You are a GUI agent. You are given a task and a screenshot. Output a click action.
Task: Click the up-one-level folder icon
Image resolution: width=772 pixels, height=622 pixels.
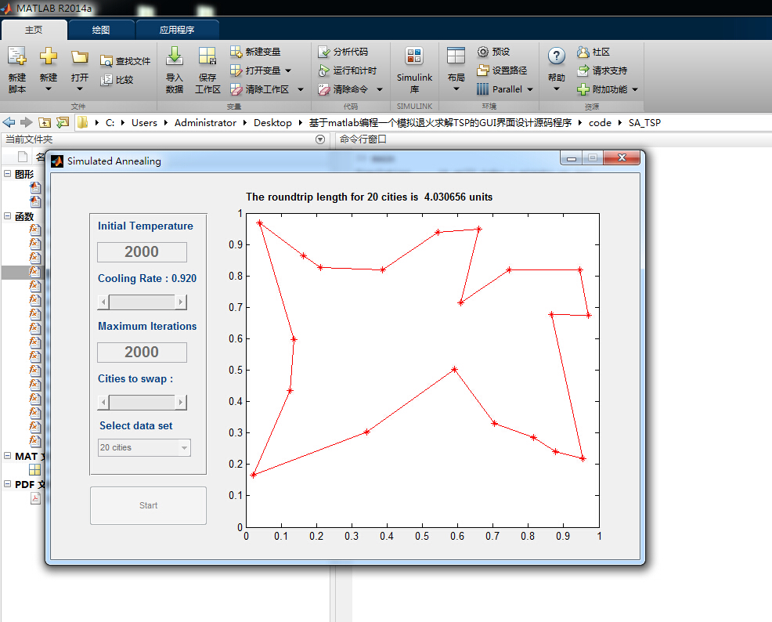click(x=45, y=122)
